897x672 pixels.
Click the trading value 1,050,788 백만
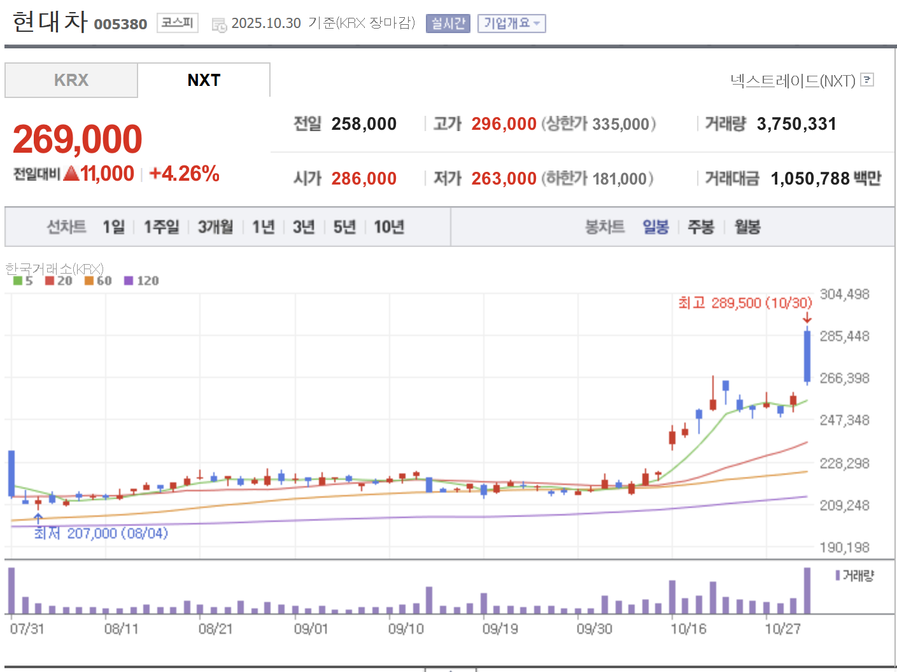(826, 179)
